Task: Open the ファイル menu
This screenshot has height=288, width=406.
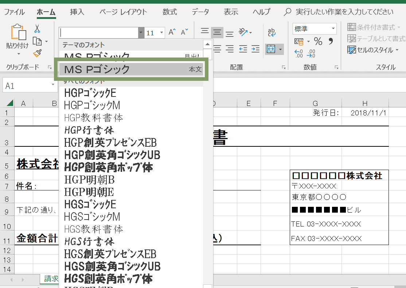Action: tap(15, 12)
